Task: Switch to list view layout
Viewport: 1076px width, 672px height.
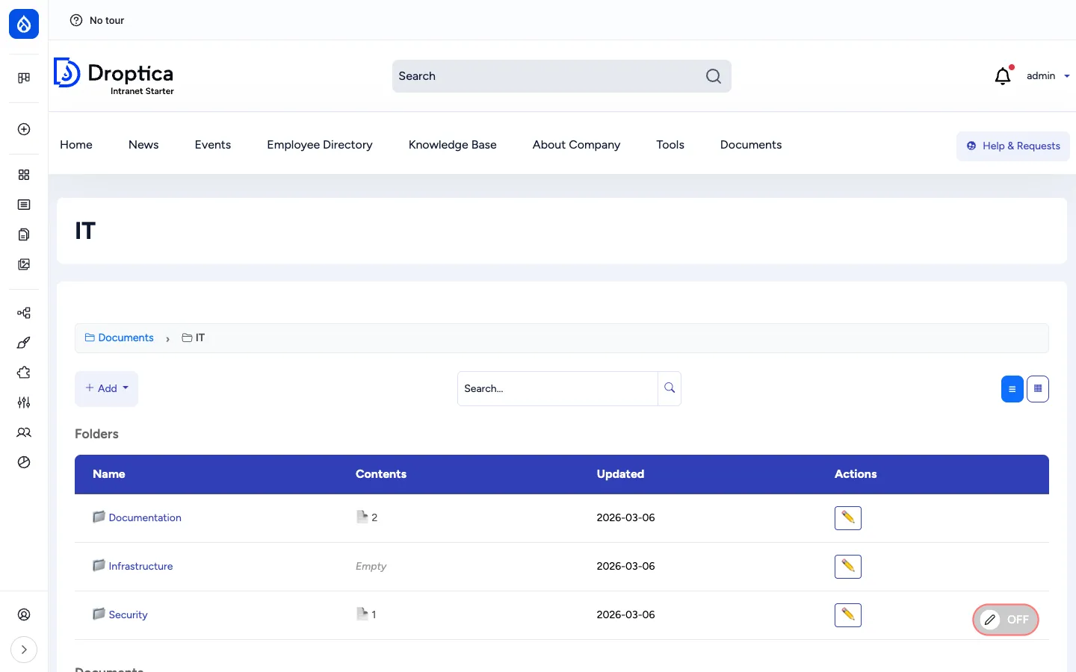Action: click(1012, 389)
